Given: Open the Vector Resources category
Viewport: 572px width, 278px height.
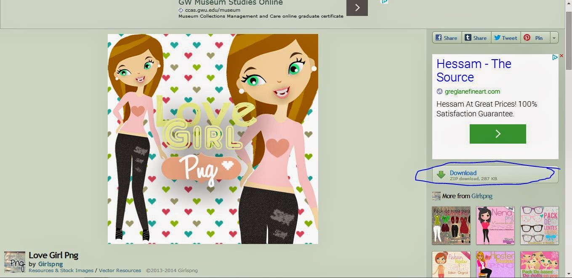Looking at the screenshot, I should coord(120,270).
